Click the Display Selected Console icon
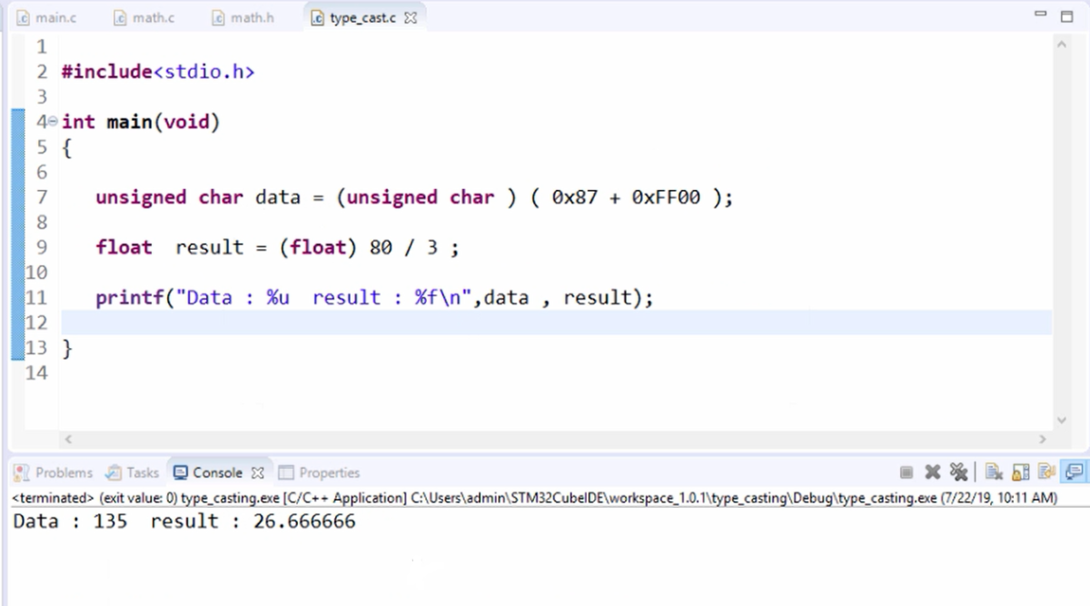 point(1072,472)
